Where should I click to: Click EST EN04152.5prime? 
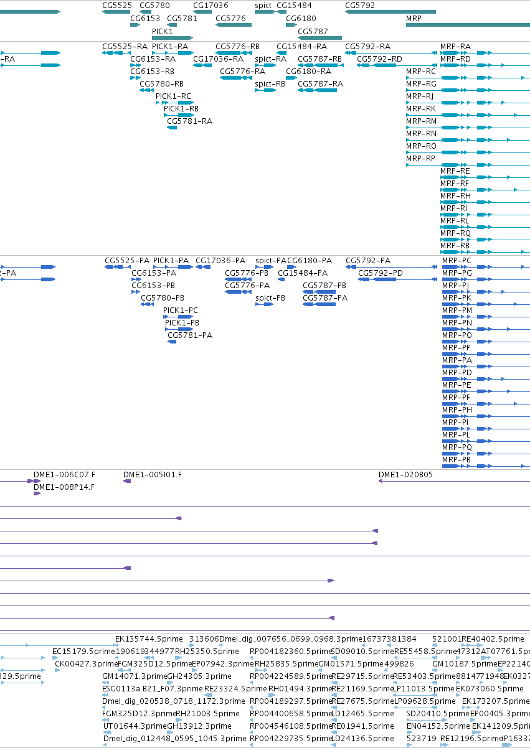tap(438, 726)
